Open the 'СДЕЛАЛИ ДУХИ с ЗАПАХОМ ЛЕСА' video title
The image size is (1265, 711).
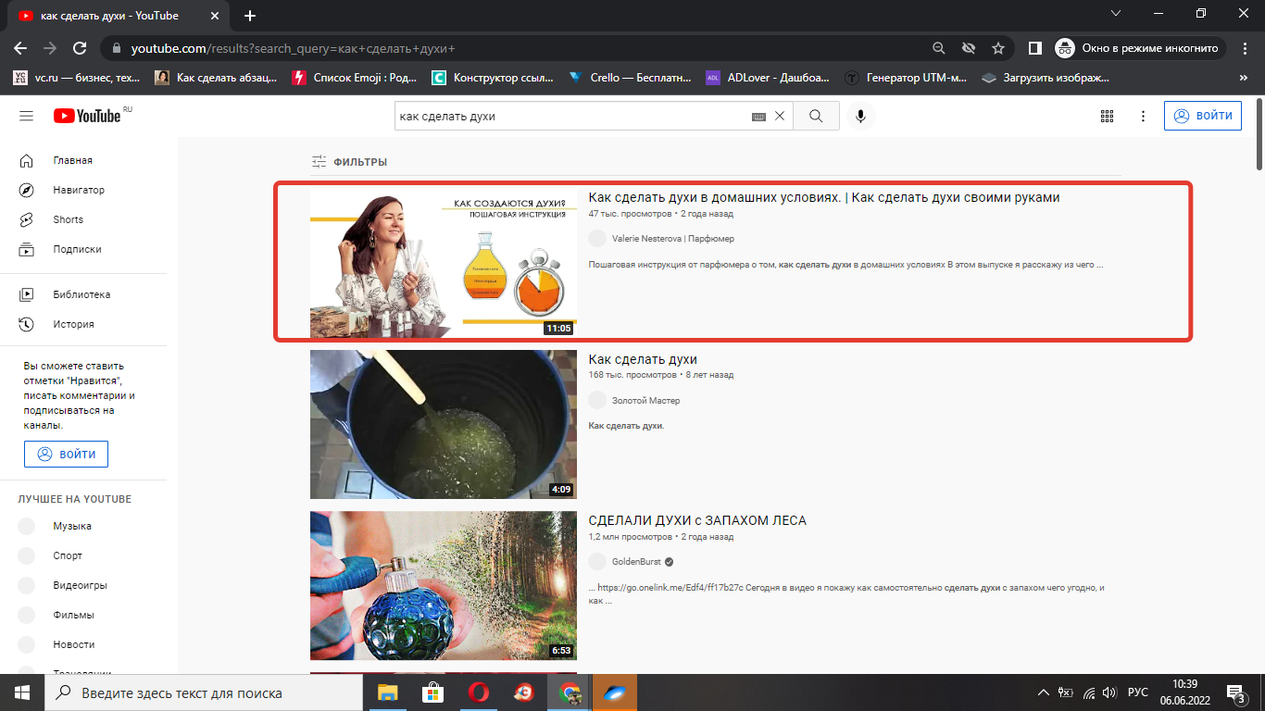click(697, 520)
